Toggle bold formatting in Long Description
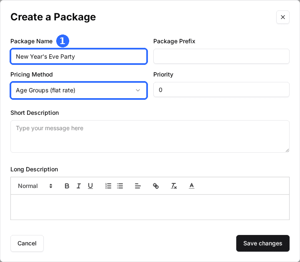The width and height of the screenshot is (300, 262). [x=67, y=186]
